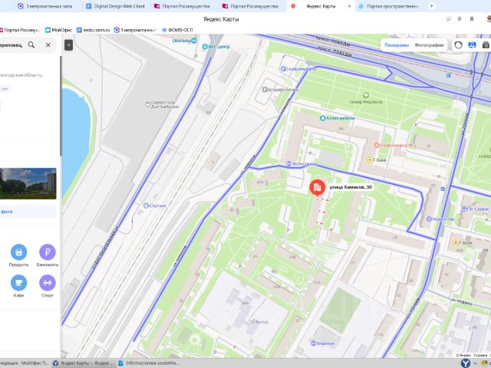The image size is (491, 368).
Task: Open the building photo thumbnail in the sidebar
Action: (x=28, y=183)
